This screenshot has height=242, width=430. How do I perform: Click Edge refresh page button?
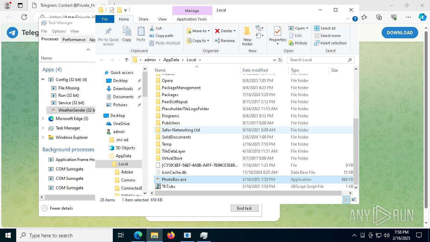[24, 17]
